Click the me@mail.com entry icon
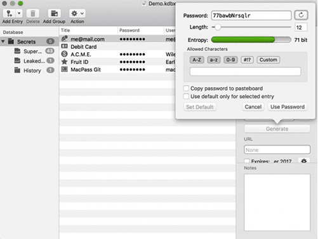Image resolution: width=318 pixels, height=239 pixels. pos(64,39)
